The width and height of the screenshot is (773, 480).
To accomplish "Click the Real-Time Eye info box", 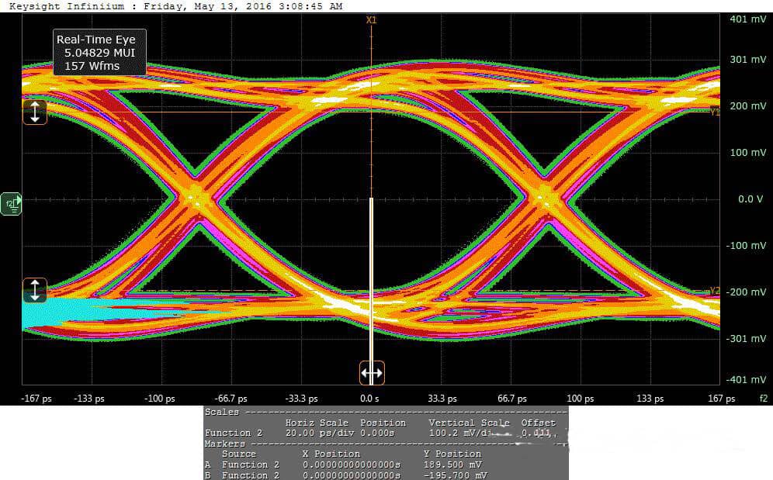I will click(99, 53).
